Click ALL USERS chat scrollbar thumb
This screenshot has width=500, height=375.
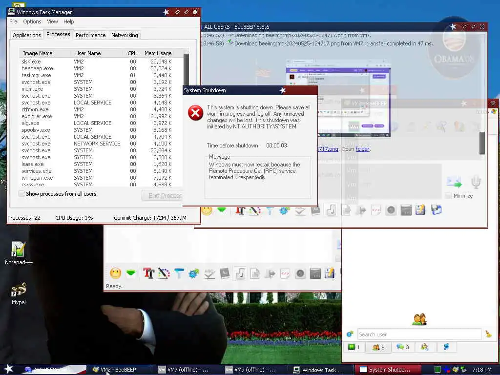pos(482,143)
